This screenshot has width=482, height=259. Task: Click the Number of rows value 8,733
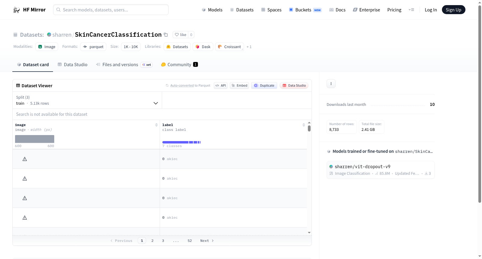[x=334, y=130]
